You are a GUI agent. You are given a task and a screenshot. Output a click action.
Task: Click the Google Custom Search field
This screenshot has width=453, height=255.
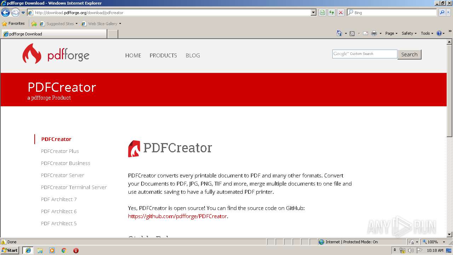[365, 54]
